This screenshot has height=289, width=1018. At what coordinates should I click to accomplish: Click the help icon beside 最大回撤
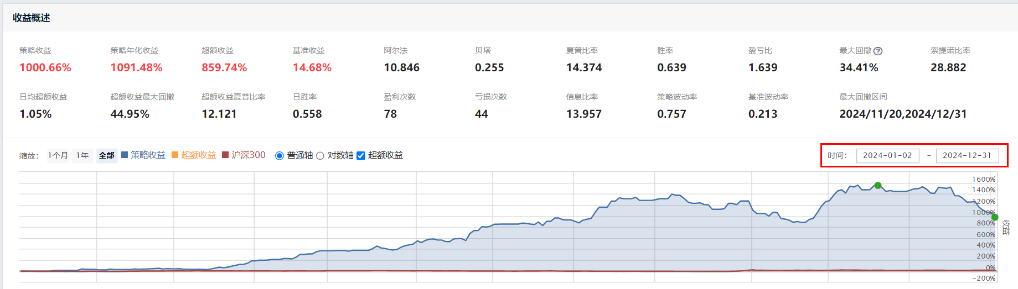click(878, 51)
